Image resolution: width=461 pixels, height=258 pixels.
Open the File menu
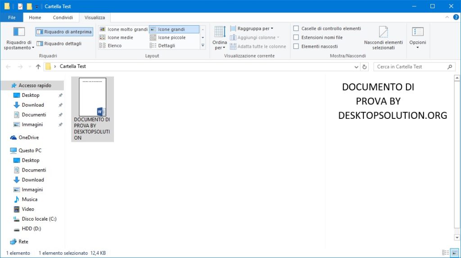click(12, 18)
